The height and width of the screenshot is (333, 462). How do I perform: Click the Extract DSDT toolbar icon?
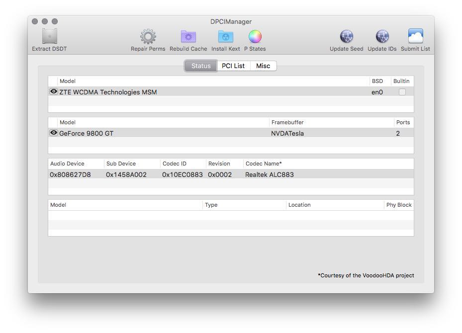coord(50,36)
